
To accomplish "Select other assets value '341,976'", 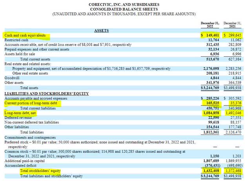I will coord(213,82).
